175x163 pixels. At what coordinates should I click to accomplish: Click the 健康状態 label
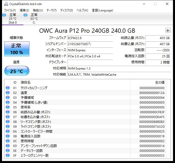pyautogui.click(x=16, y=38)
